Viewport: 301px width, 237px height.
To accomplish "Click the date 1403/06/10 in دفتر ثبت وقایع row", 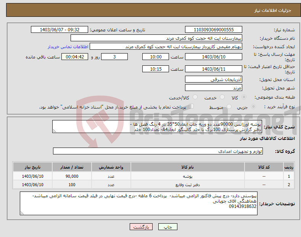I will (33, 185).
